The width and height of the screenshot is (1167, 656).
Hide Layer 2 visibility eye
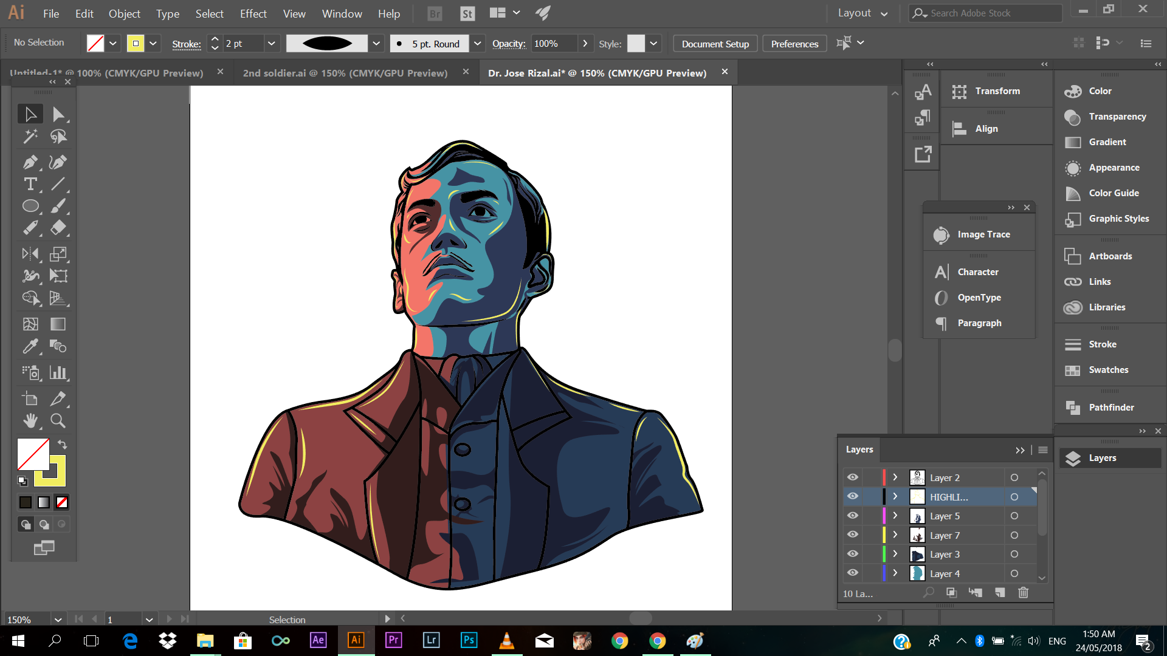tap(853, 477)
